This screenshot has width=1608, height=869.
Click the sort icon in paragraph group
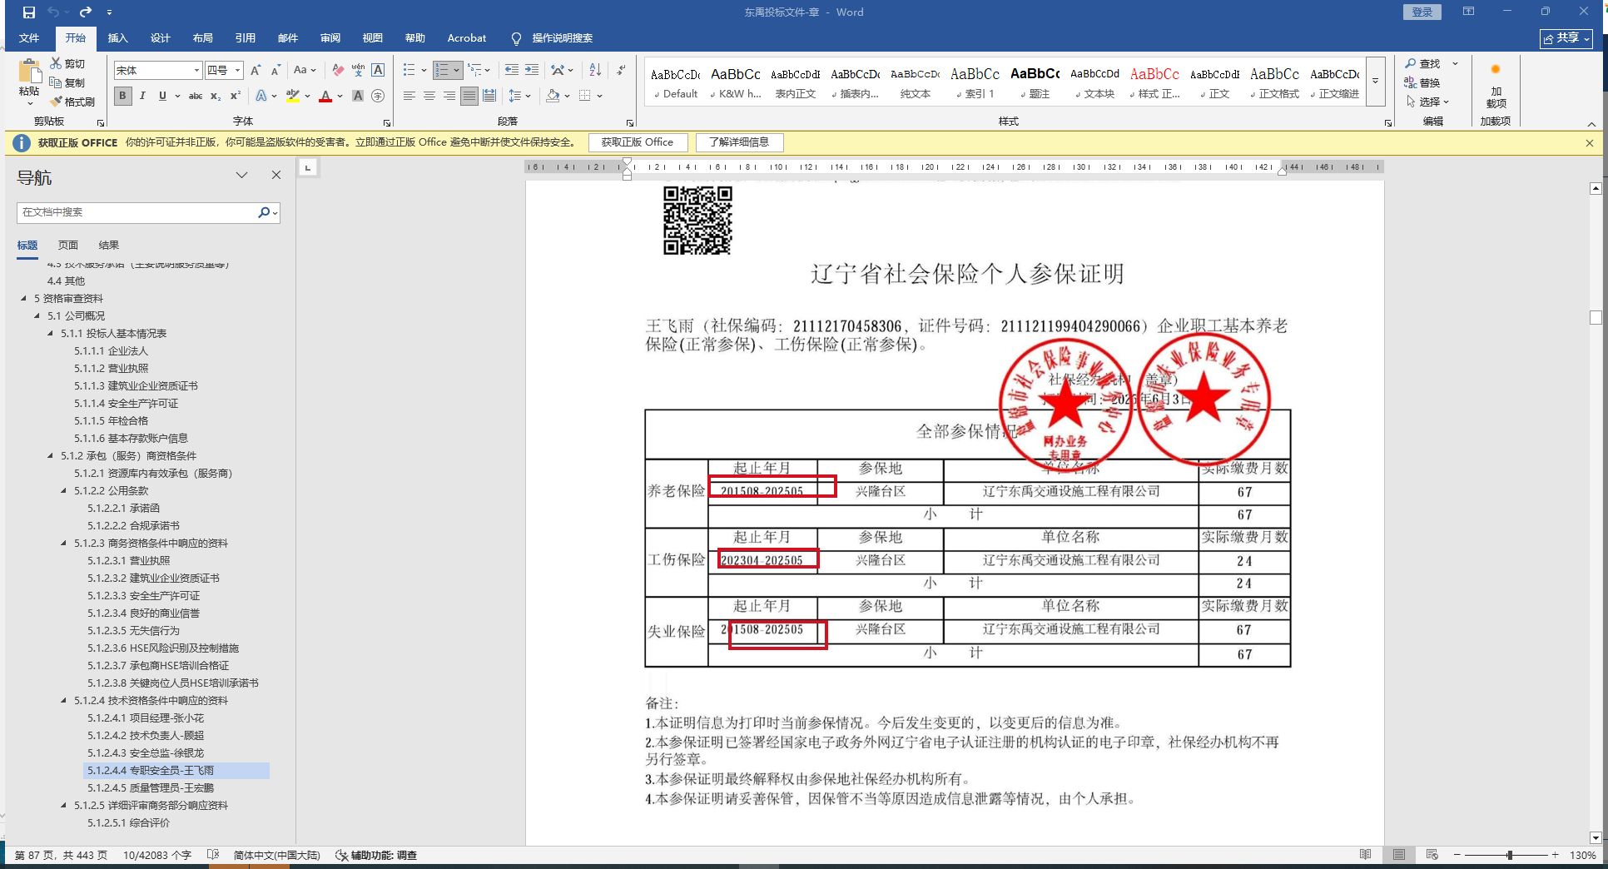595,70
